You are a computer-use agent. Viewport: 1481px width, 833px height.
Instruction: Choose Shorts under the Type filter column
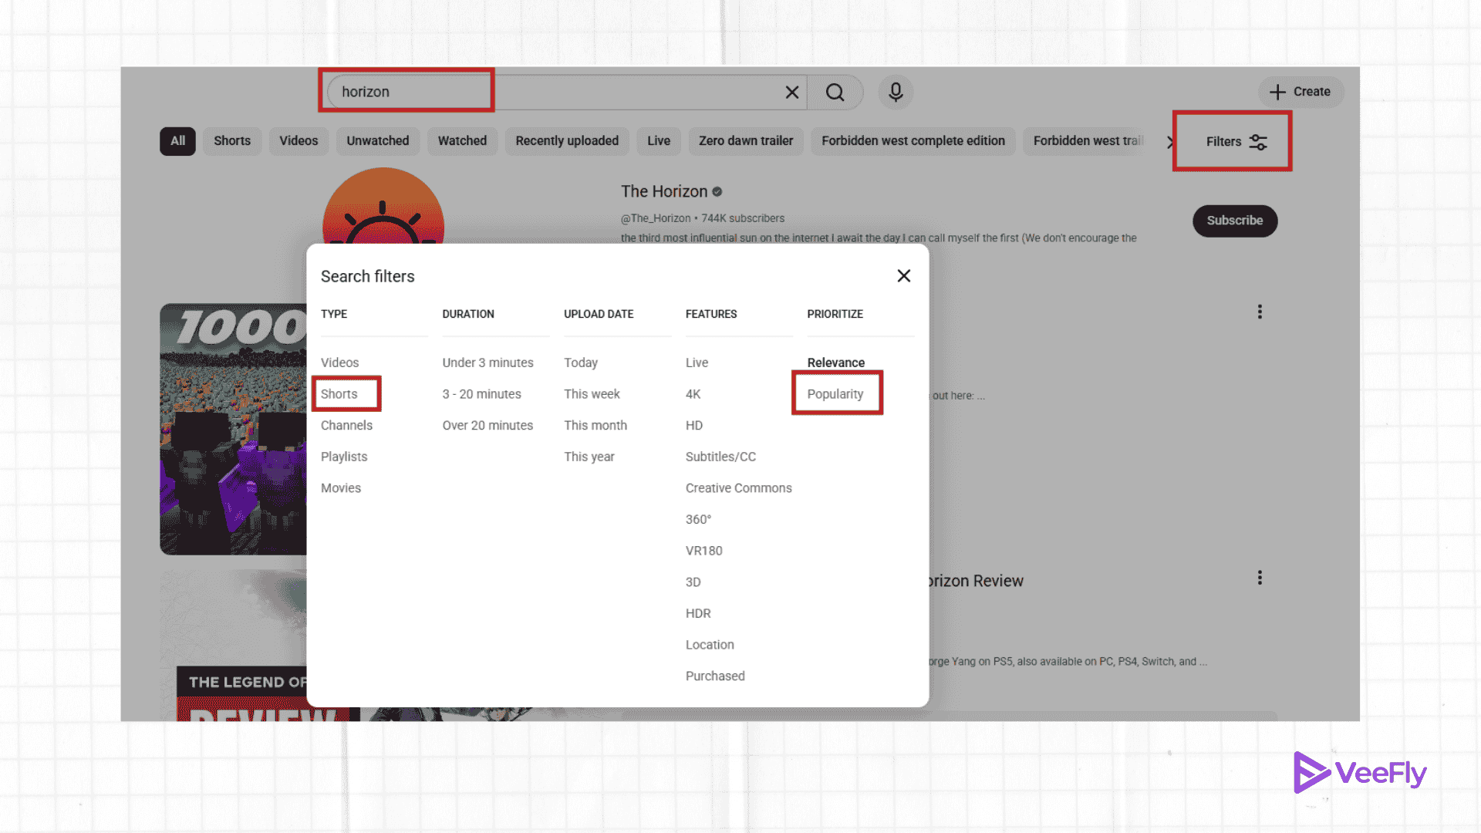pyautogui.click(x=339, y=394)
